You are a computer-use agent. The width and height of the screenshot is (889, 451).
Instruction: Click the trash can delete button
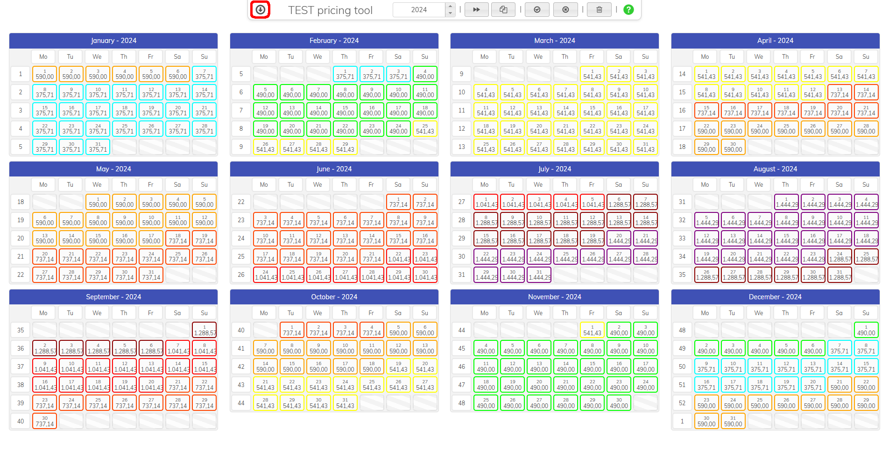(x=599, y=9)
